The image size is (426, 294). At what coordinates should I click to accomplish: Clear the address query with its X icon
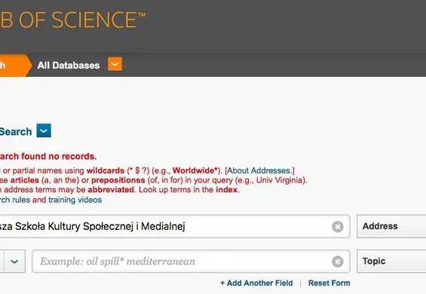tap(338, 227)
